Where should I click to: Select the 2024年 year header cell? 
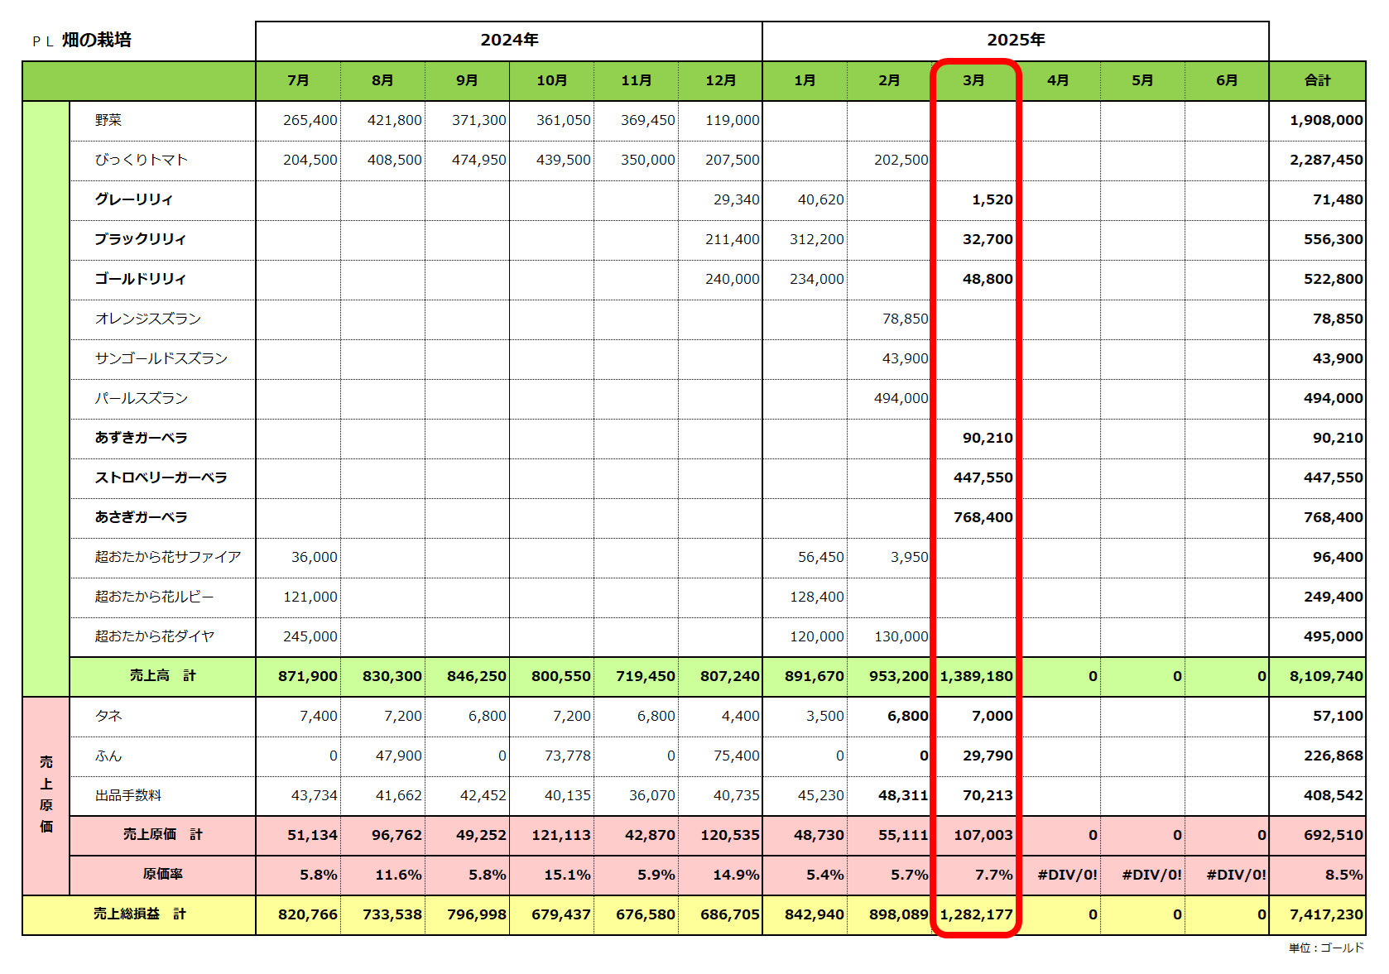(509, 40)
